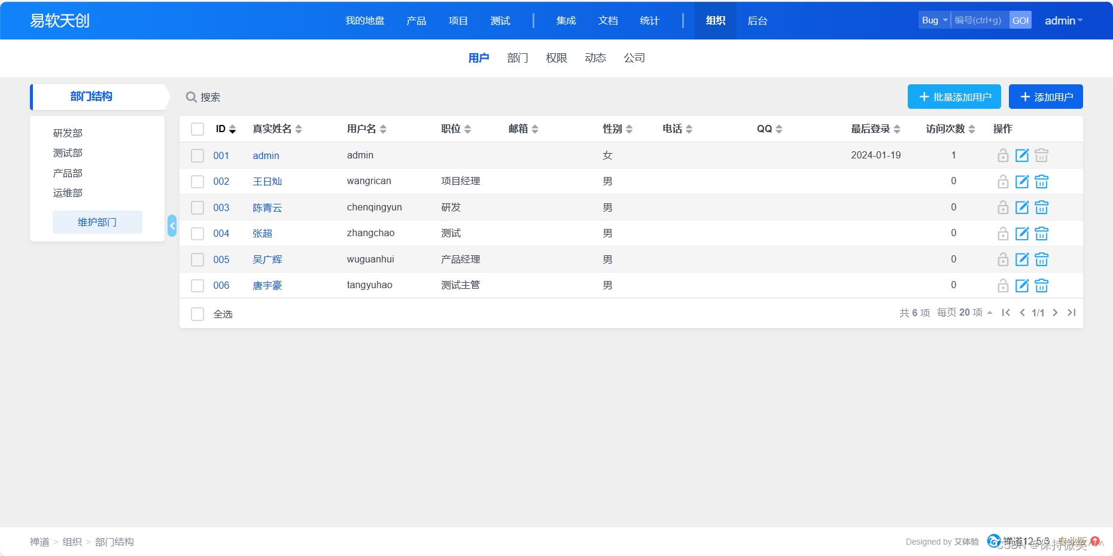Click the GO! button
The width and height of the screenshot is (1113, 556).
(1020, 20)
